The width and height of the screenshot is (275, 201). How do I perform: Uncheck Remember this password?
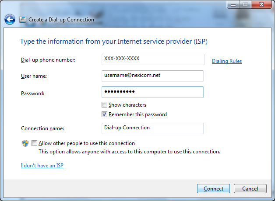[x=104, y=114]
